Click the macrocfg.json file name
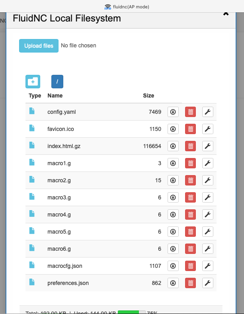This screenshot has height=314, width=244. (65, 266)
